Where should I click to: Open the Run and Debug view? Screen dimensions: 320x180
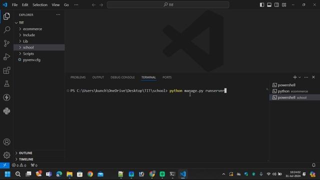point(6,56)
